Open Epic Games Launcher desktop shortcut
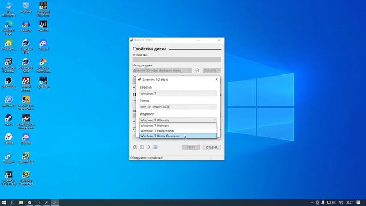 [9, 65]
